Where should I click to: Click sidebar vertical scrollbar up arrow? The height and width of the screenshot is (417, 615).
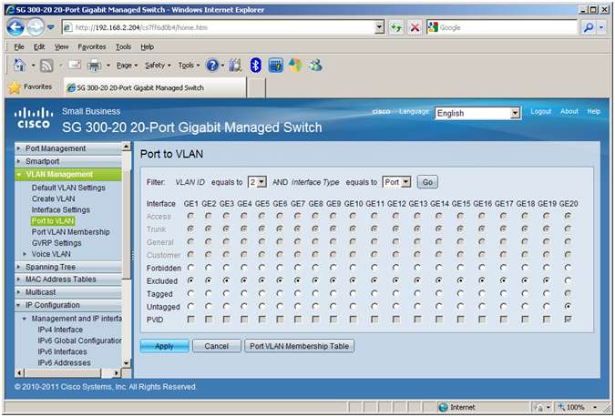127,147
